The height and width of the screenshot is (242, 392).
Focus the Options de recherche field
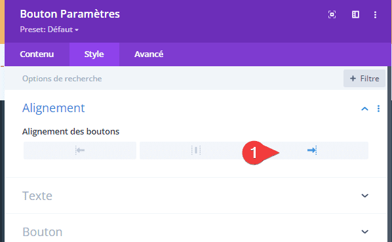[x=174, y=79]
